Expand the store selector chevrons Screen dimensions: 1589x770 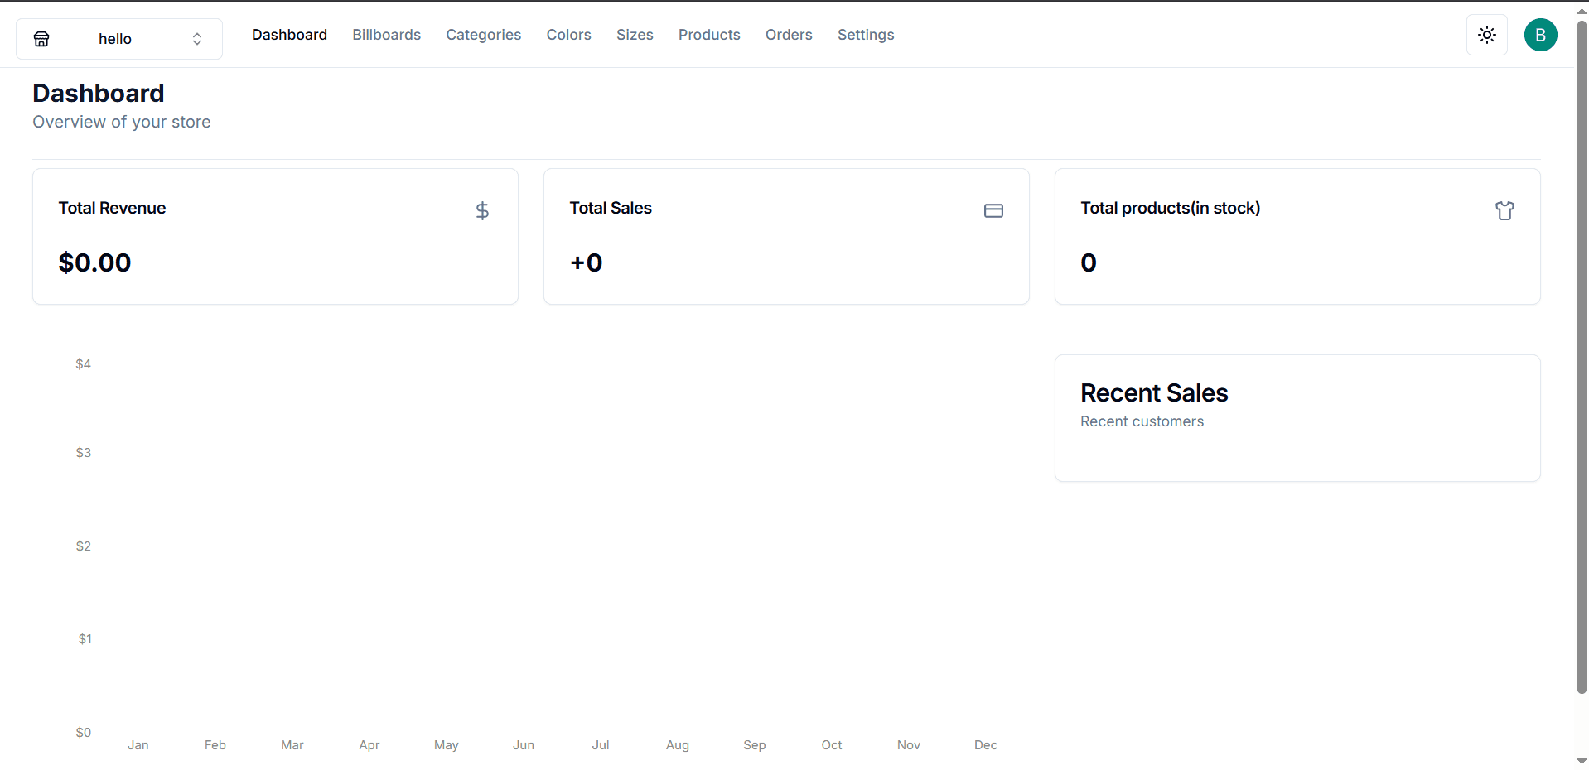197,39
